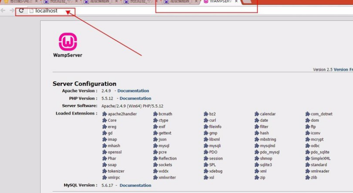This screenshot has width=353, height=193.
Task: Click the puzzle icon beside mbstring
Action: [257, 139]
